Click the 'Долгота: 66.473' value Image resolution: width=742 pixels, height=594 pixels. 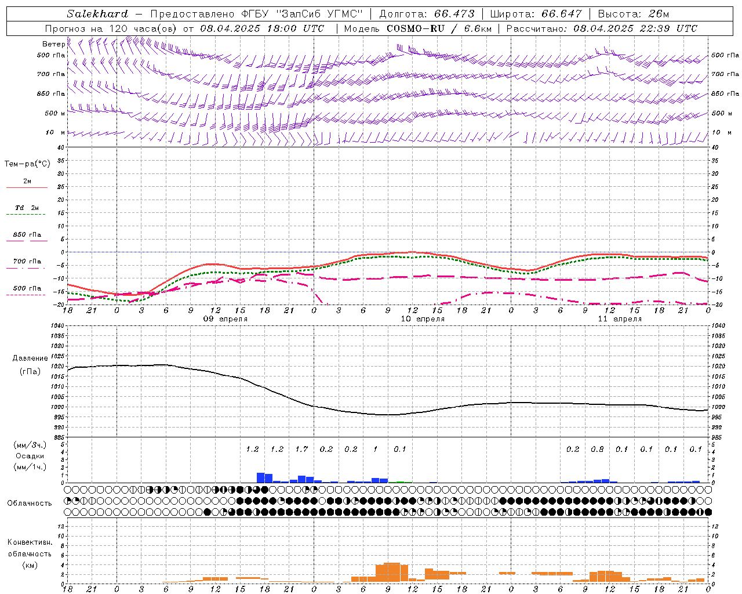(427, 14)
